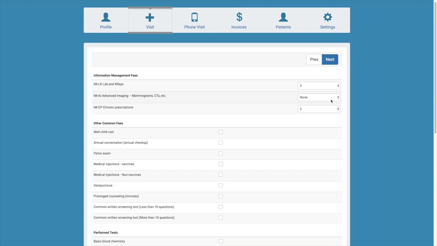Screen dimensions: 437x246
Task: Click the page vertical scrollbar
Action: [x=435, y=68]
